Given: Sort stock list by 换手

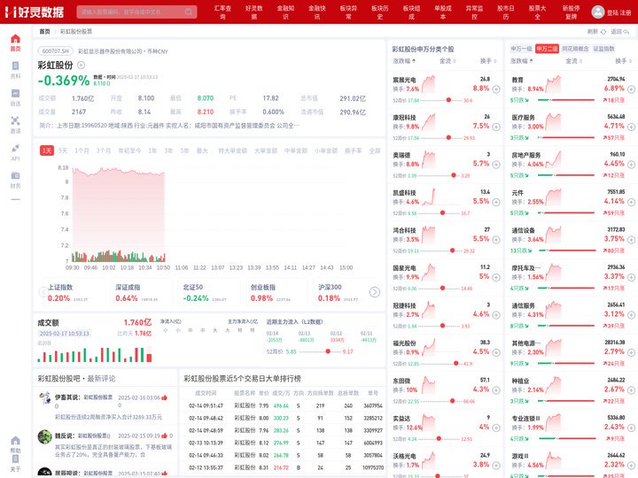Looking at the screenshot, I should click(488, 61).
